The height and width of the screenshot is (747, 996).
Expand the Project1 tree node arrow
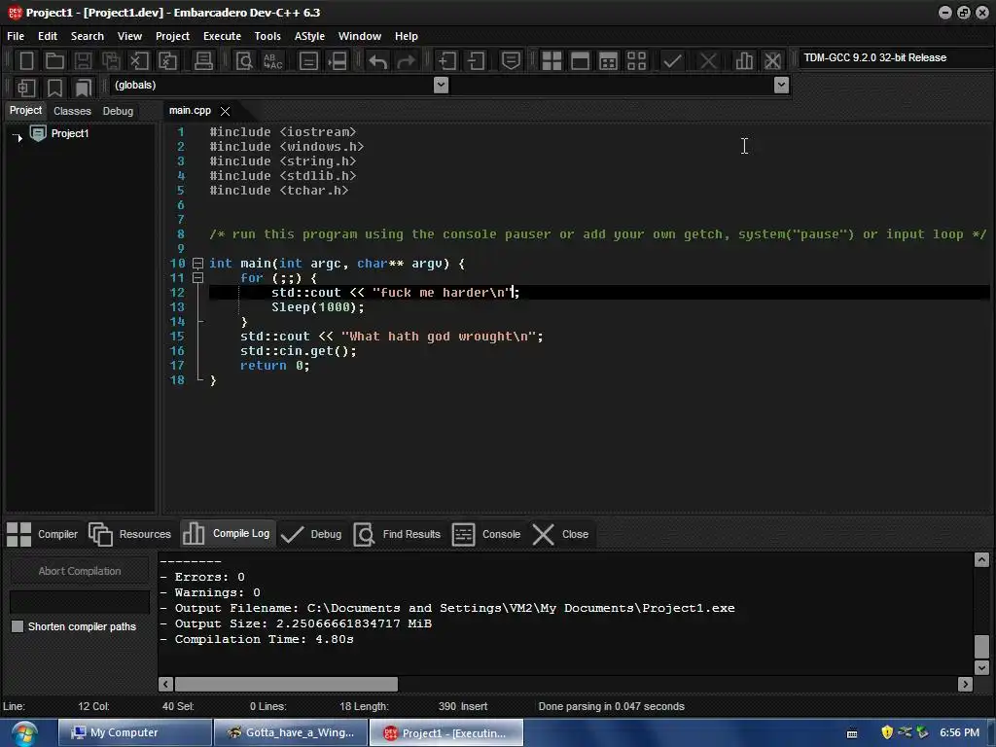point(18,136)
